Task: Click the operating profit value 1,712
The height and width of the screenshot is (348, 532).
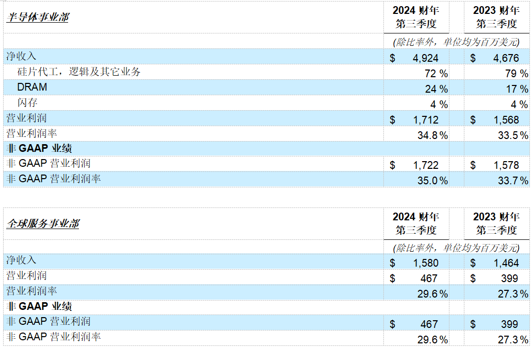Action: pos(425,120)
